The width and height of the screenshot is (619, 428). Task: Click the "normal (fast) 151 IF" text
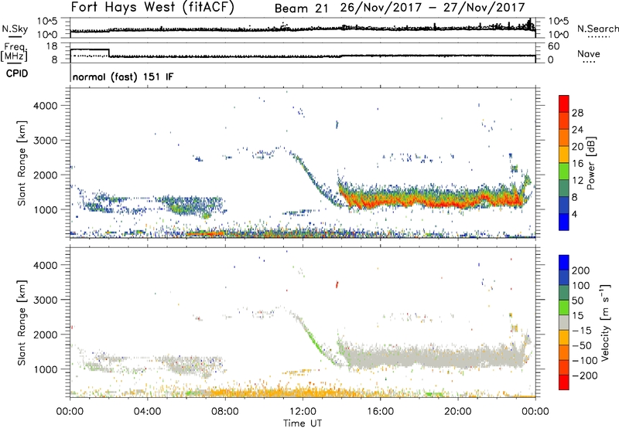(x=123, y=76)
